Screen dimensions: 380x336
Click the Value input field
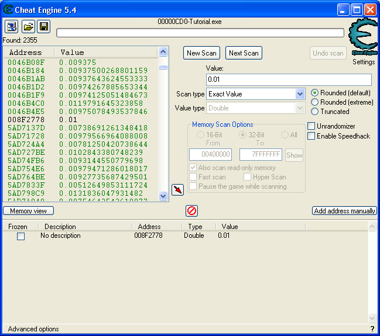click(x=289, y=79)
